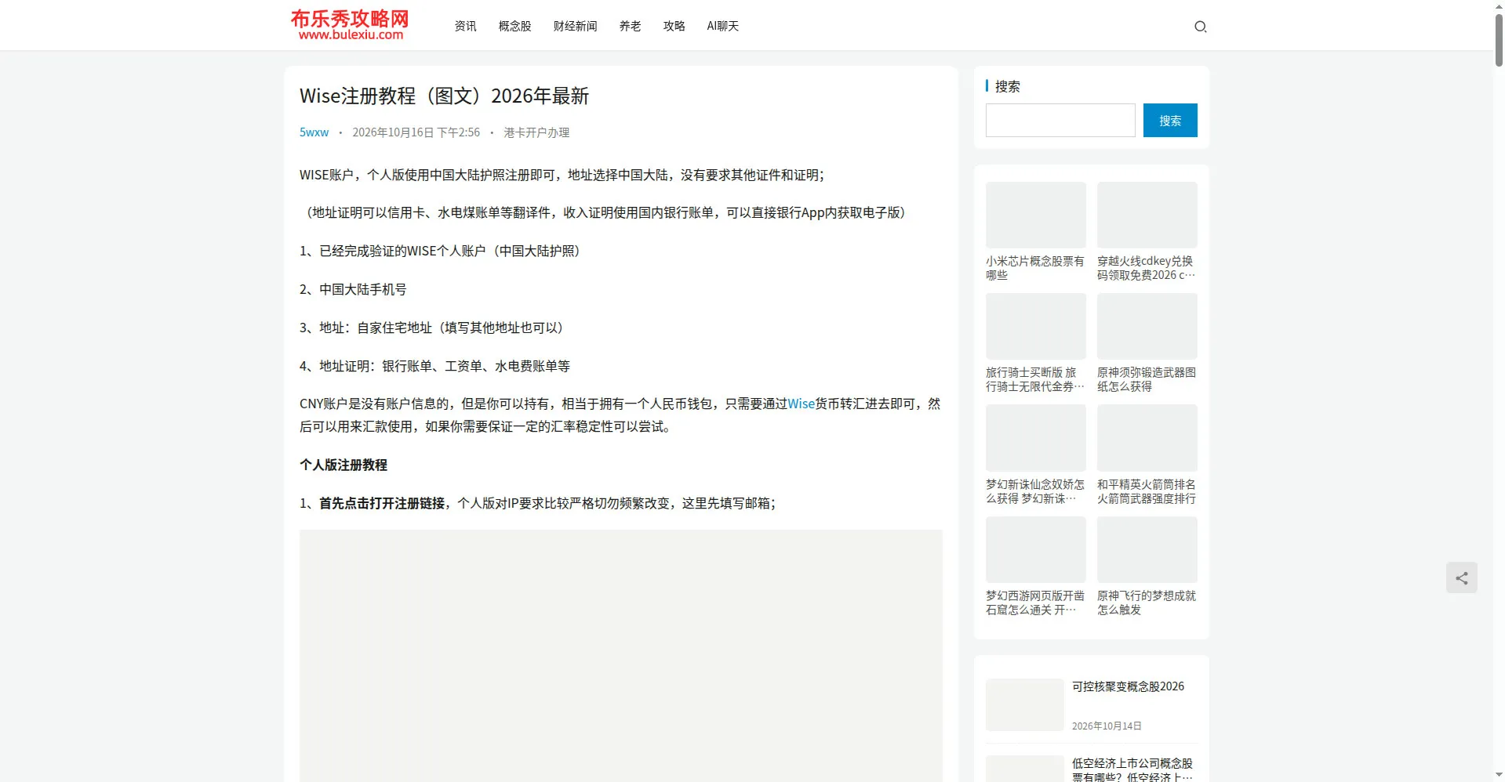1505x782 pixels.
Task: Click thumbnail above 梦幻新诛仙念奴娇
Action: tap(1035, 437)
